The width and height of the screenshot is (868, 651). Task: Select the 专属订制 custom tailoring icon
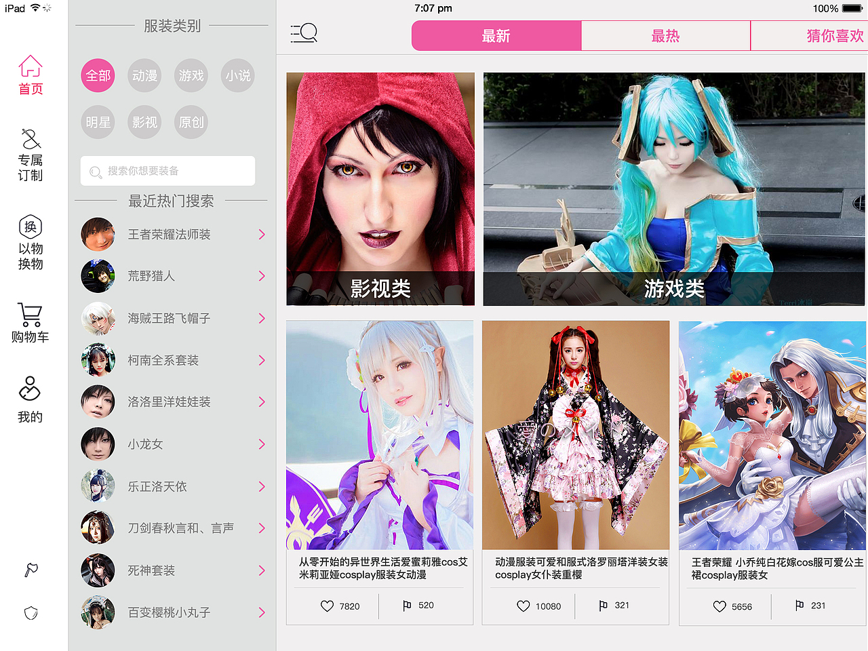pyautogui.click(x=30, y=155)
